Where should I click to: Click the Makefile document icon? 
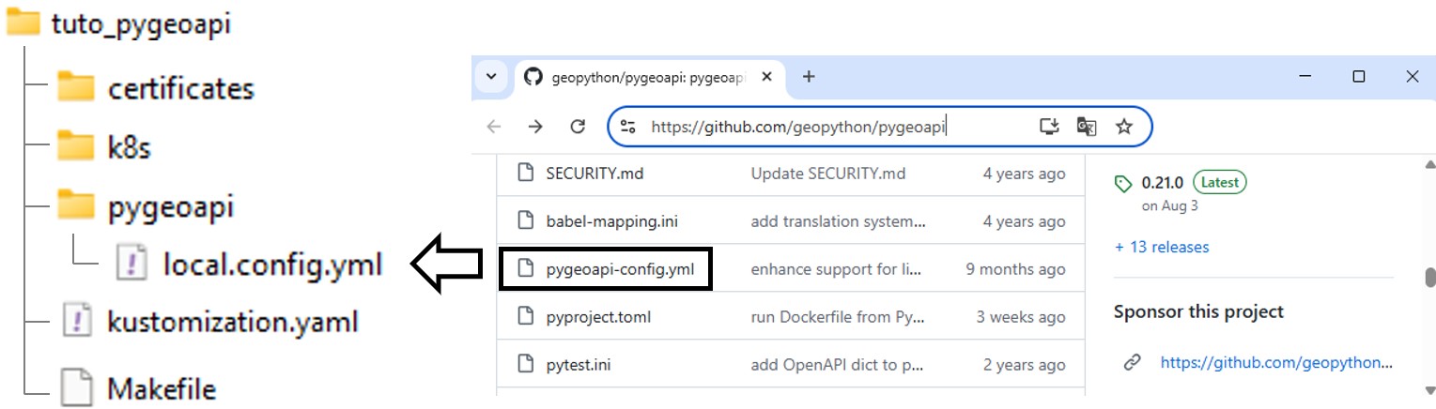point(77,387)
